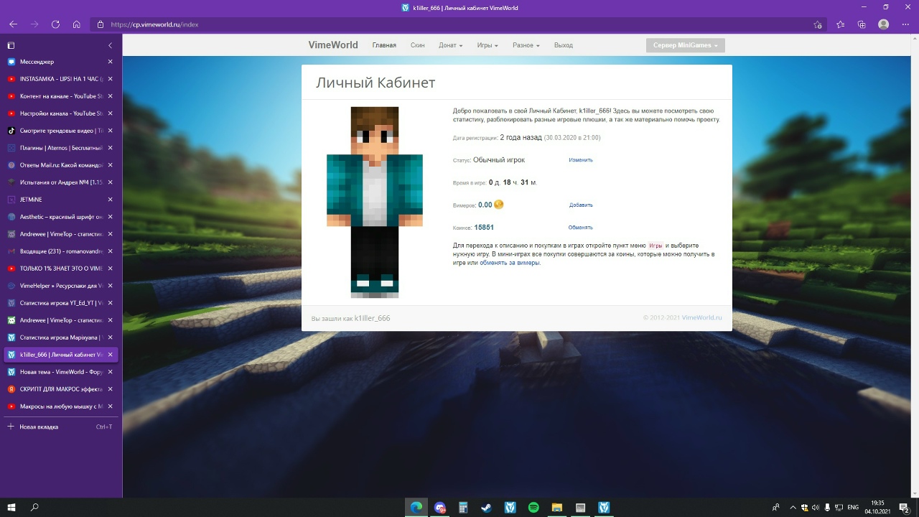The image size is (919, 517).
Task: Click the browser home icon
Action: [77, 24]
